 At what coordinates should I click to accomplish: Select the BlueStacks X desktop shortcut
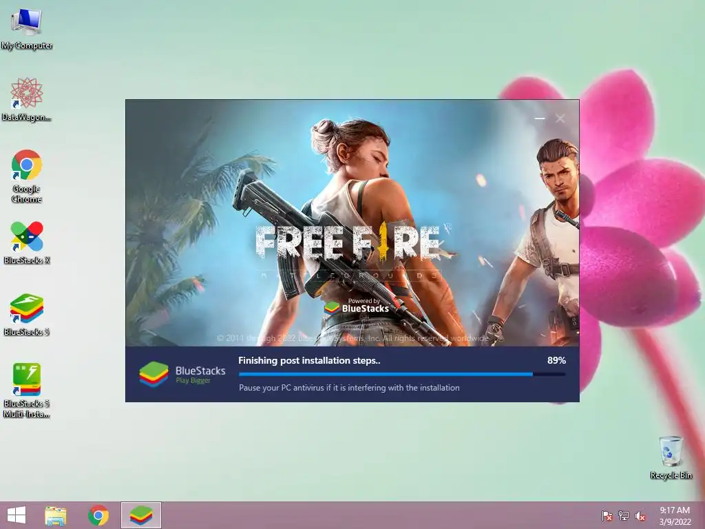coord(27,242)
